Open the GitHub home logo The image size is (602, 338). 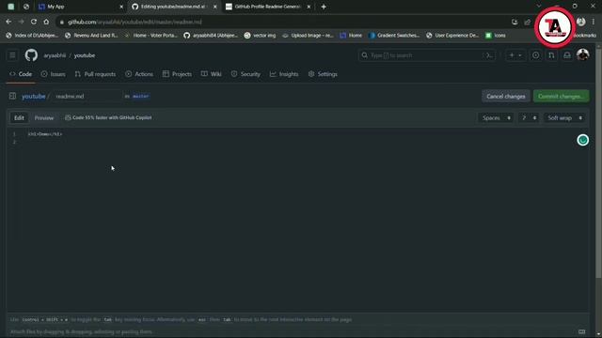point(31,55)
